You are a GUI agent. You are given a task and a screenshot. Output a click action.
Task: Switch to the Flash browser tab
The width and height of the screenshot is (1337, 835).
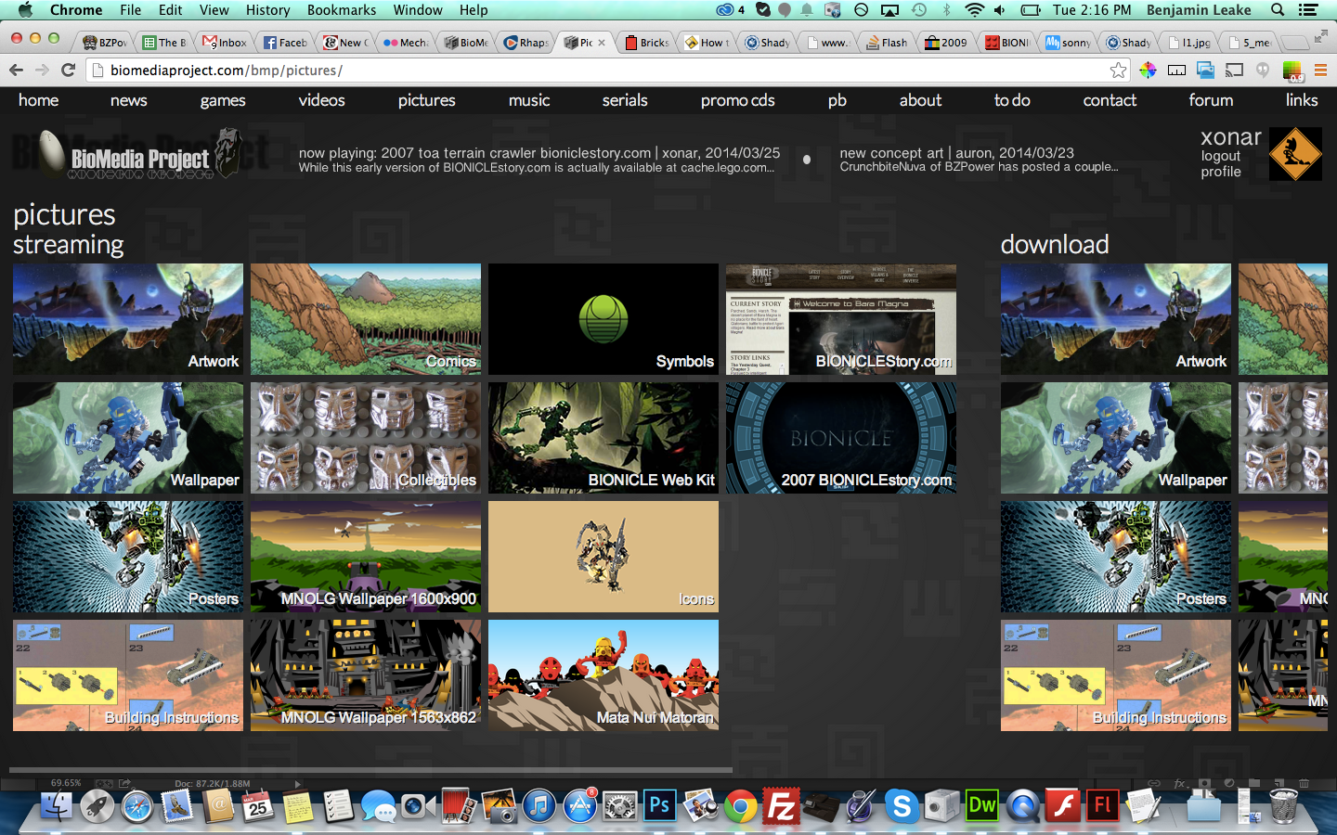tap(888, 43)
